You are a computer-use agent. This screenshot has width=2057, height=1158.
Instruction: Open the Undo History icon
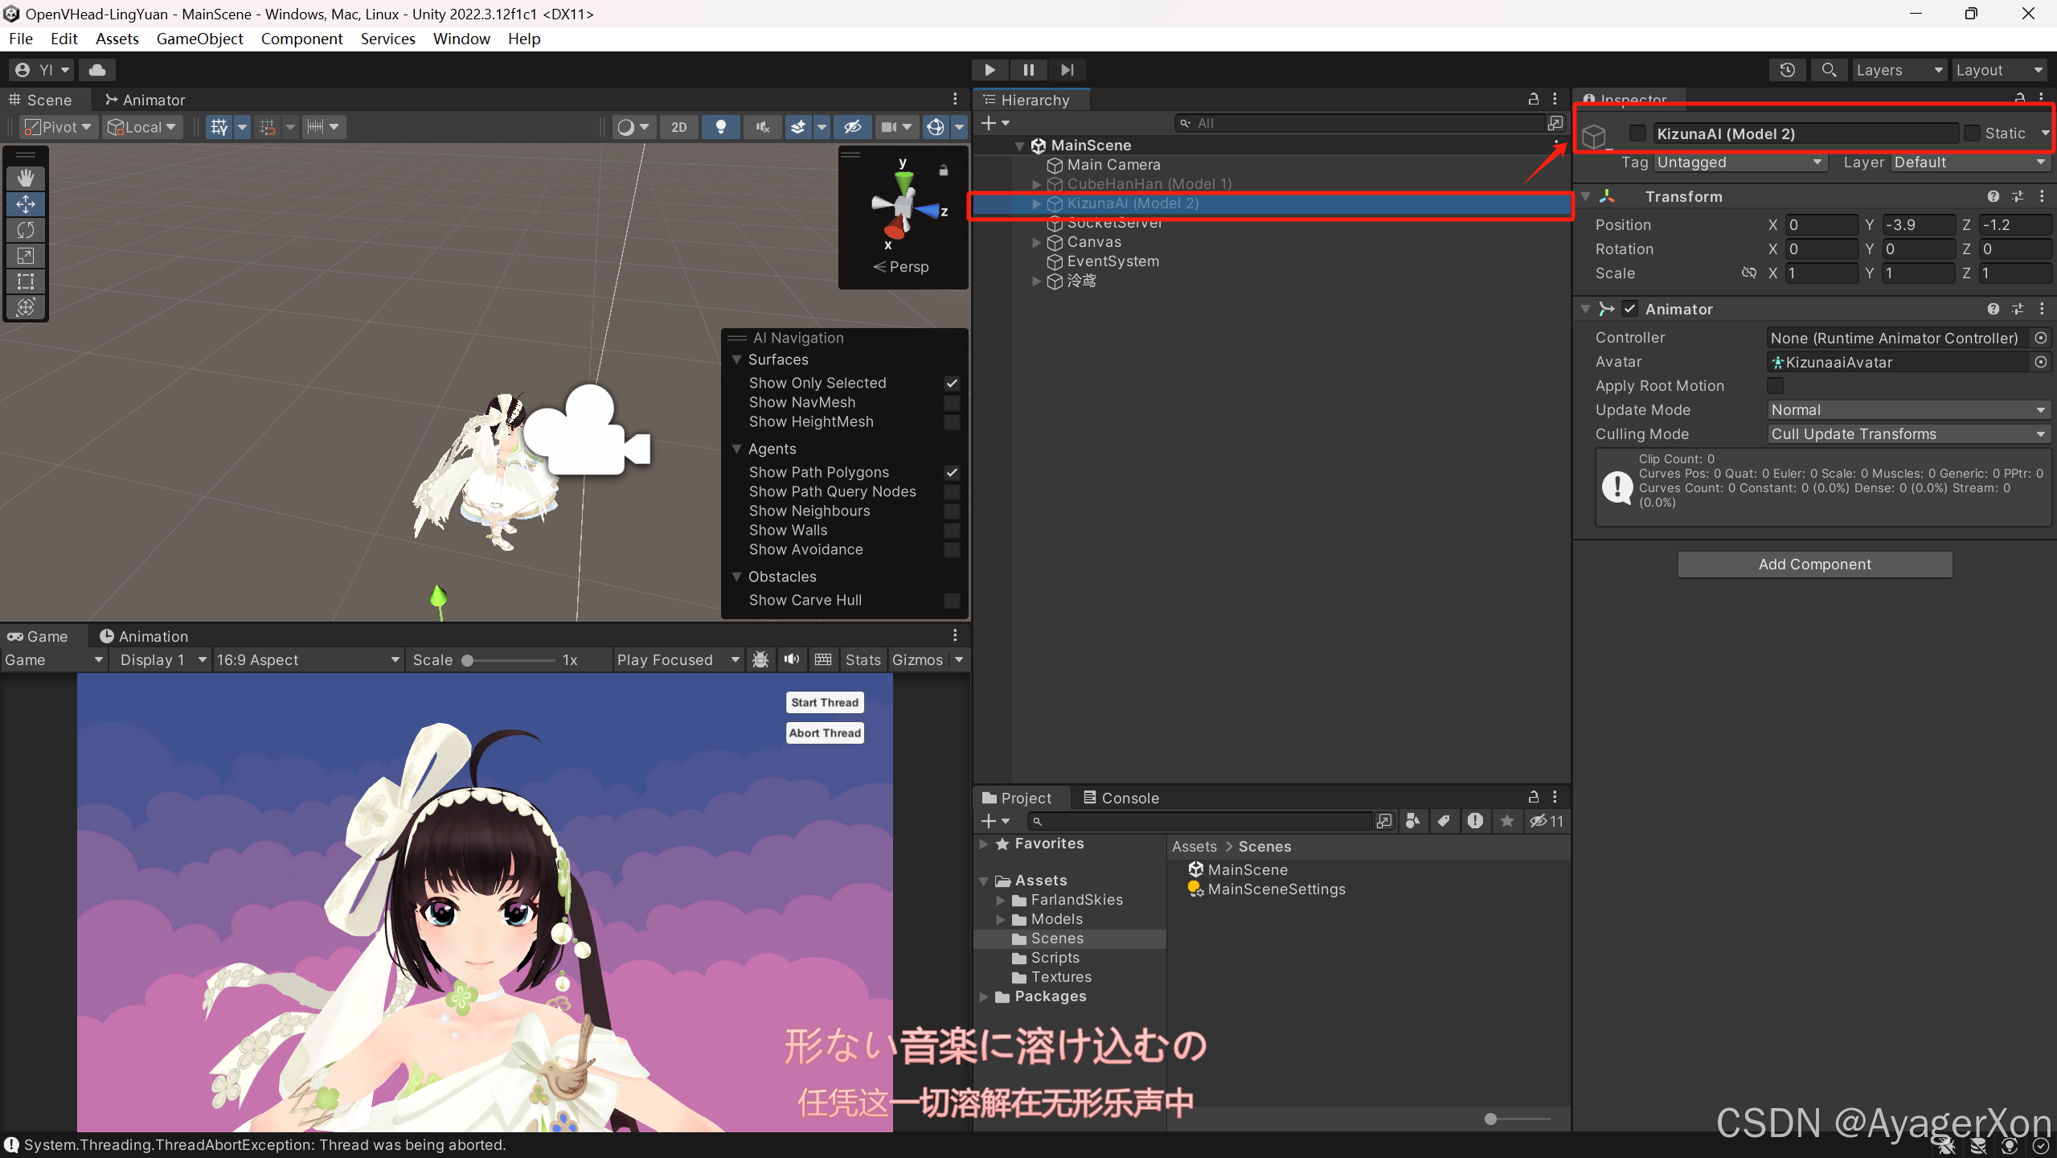click(x=1788, y=70)
